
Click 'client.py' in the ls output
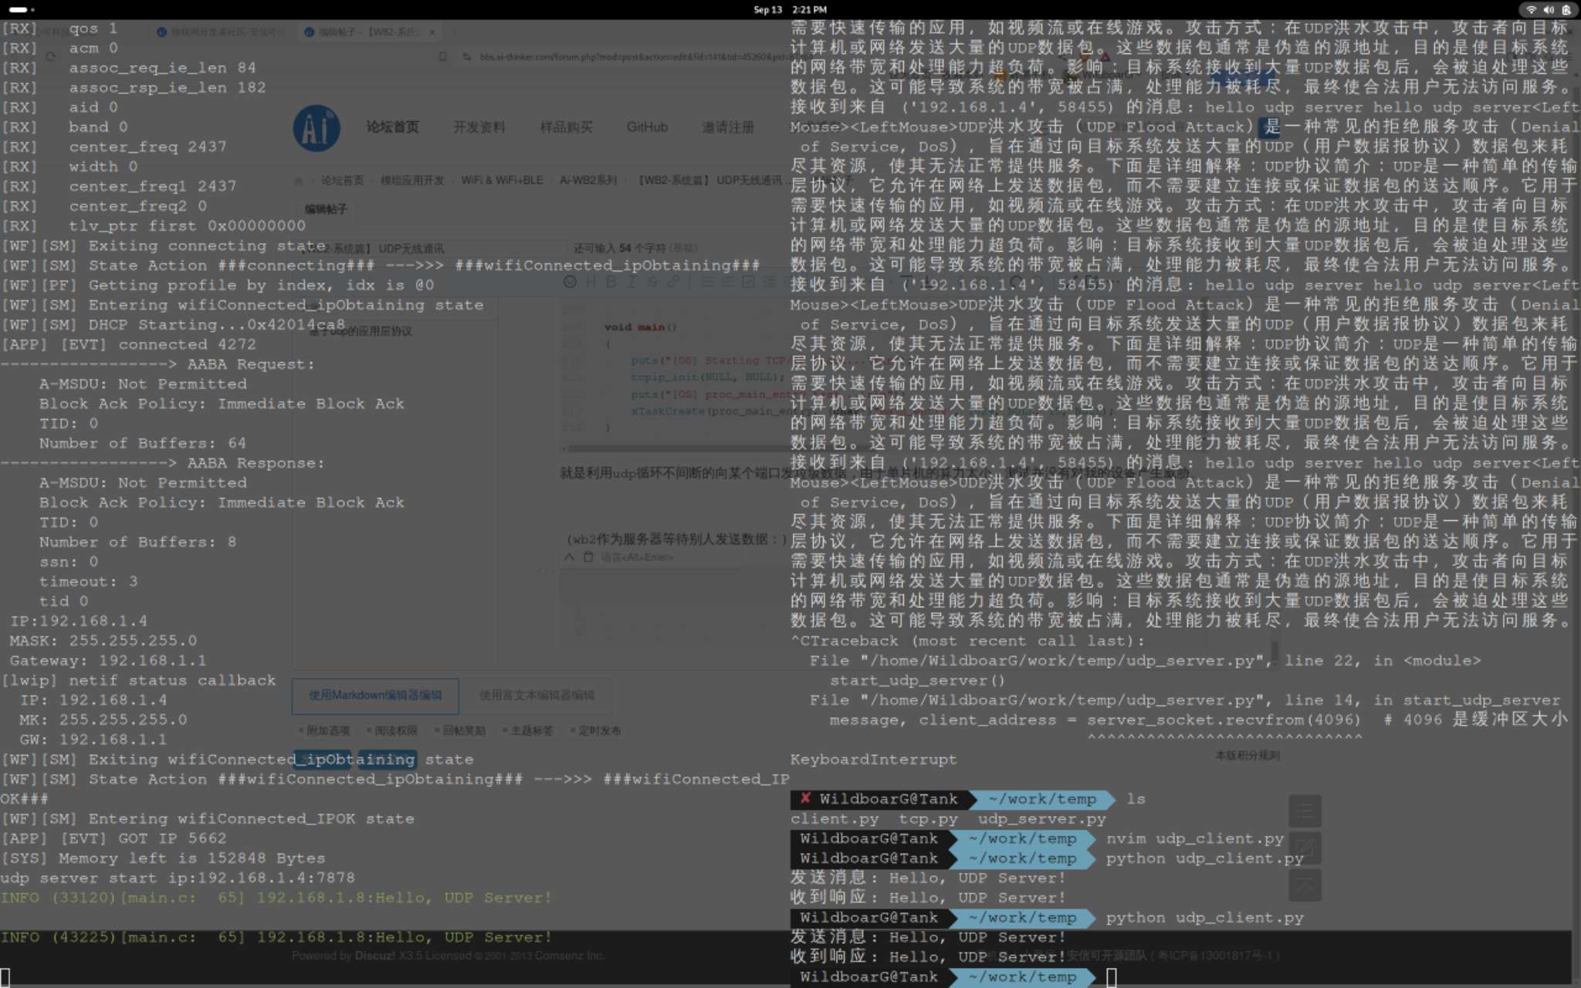[835, 819]
